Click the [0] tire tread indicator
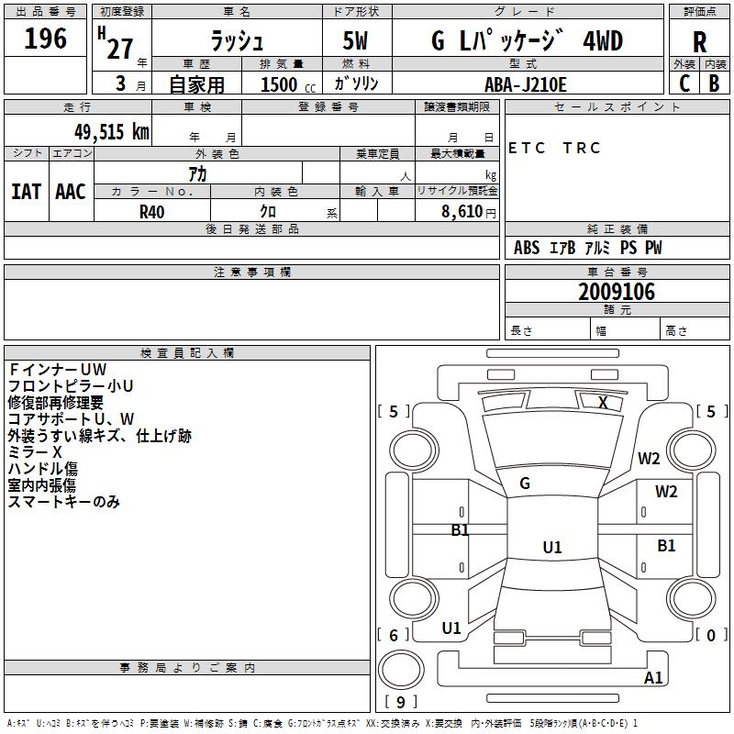 [x=711, y=635]
